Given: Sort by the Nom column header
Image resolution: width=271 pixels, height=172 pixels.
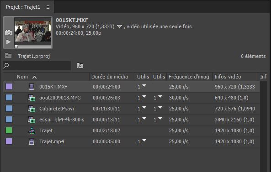Looking at the screenshot, I should coord(22,77).
